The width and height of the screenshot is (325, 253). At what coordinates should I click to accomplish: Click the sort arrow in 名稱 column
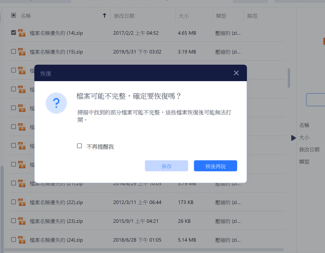point(104,15)
